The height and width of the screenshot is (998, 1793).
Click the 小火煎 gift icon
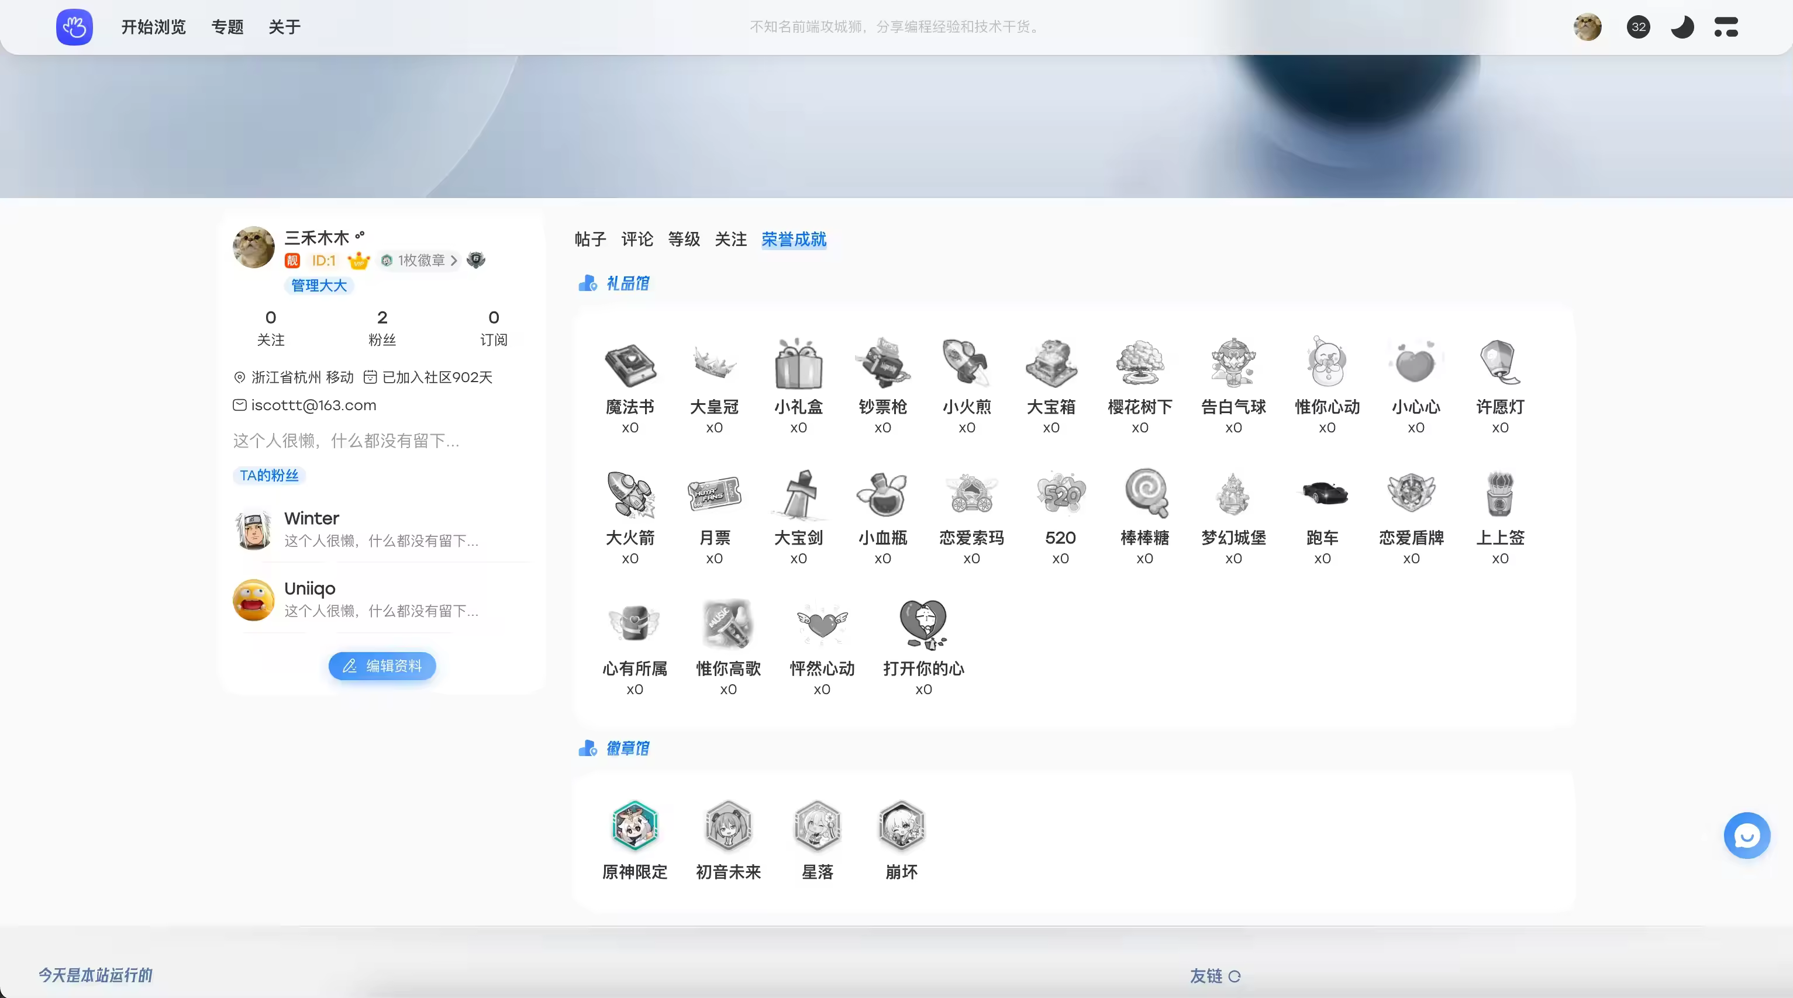967,363
